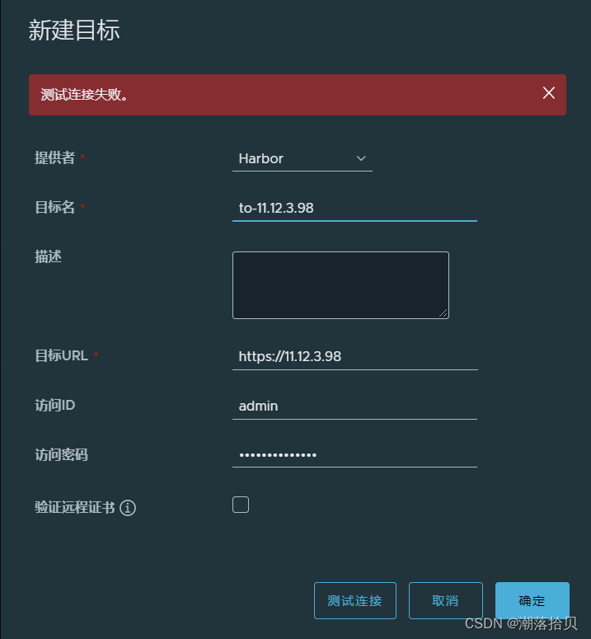The image size is (591, 639).
Task: Click the 目标URL field label
Action: click(x=62, y=355)
